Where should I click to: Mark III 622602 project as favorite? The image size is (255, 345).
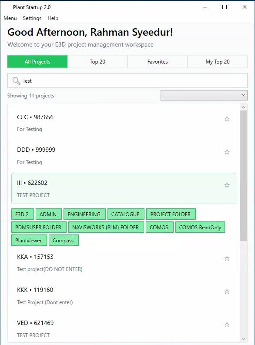[x=227, y=185]
